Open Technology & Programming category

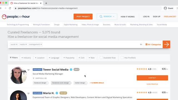coord(18,25)
